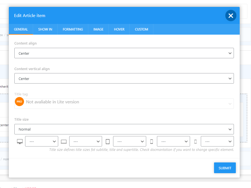Open the Title size Normal dropdown
The image size is (251, 188).
[x=124, y=129]
